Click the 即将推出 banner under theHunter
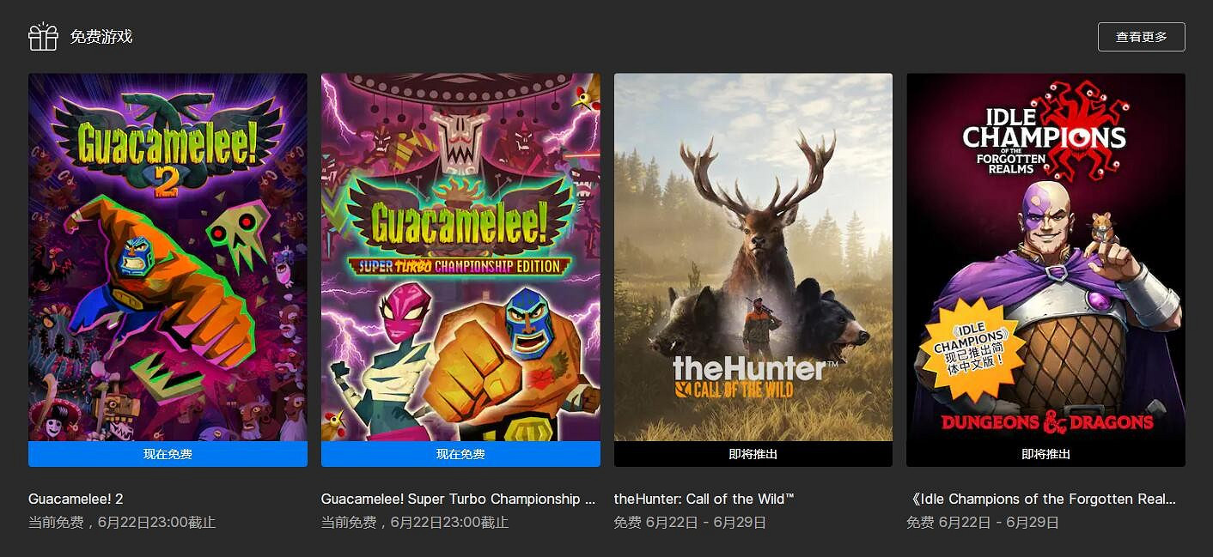 pos(753,454)
